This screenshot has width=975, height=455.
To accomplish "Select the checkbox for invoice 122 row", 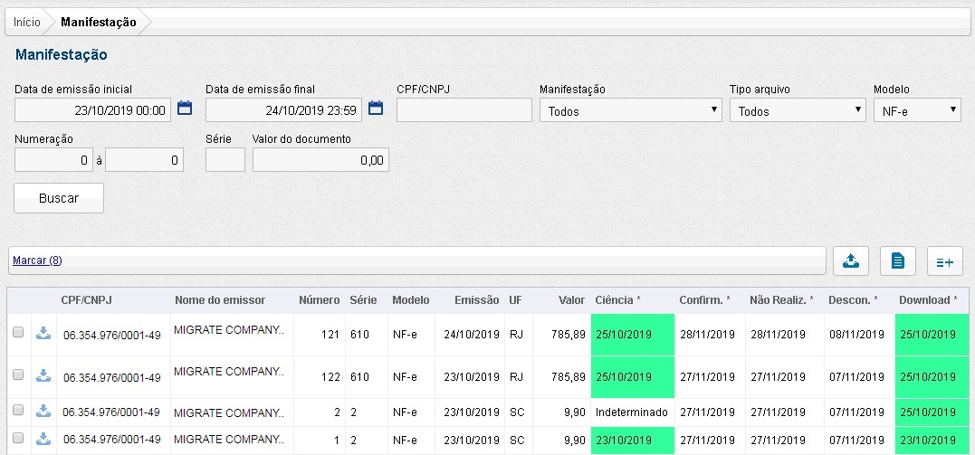I will point(18,376).
